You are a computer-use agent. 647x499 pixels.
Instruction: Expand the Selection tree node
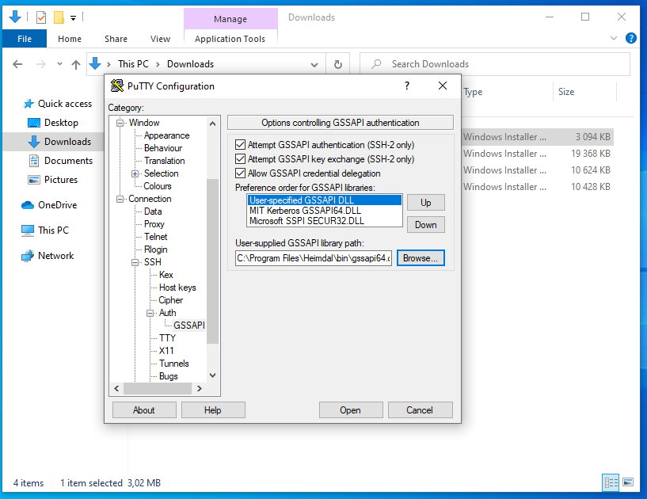pos(135,173)
